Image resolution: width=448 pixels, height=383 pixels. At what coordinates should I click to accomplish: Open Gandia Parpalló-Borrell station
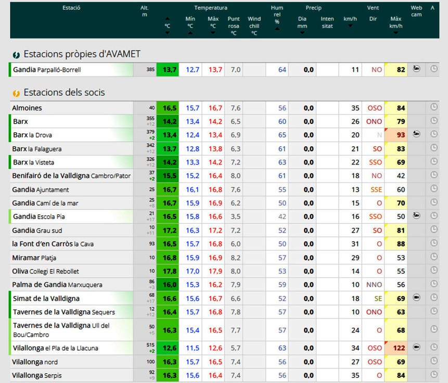[47, 70]
